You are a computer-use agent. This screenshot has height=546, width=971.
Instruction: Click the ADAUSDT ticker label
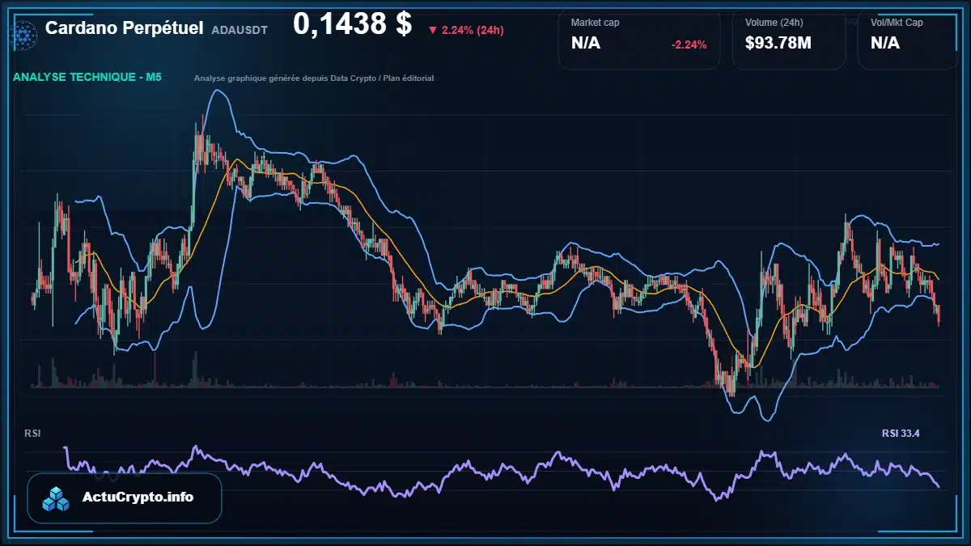240,30
